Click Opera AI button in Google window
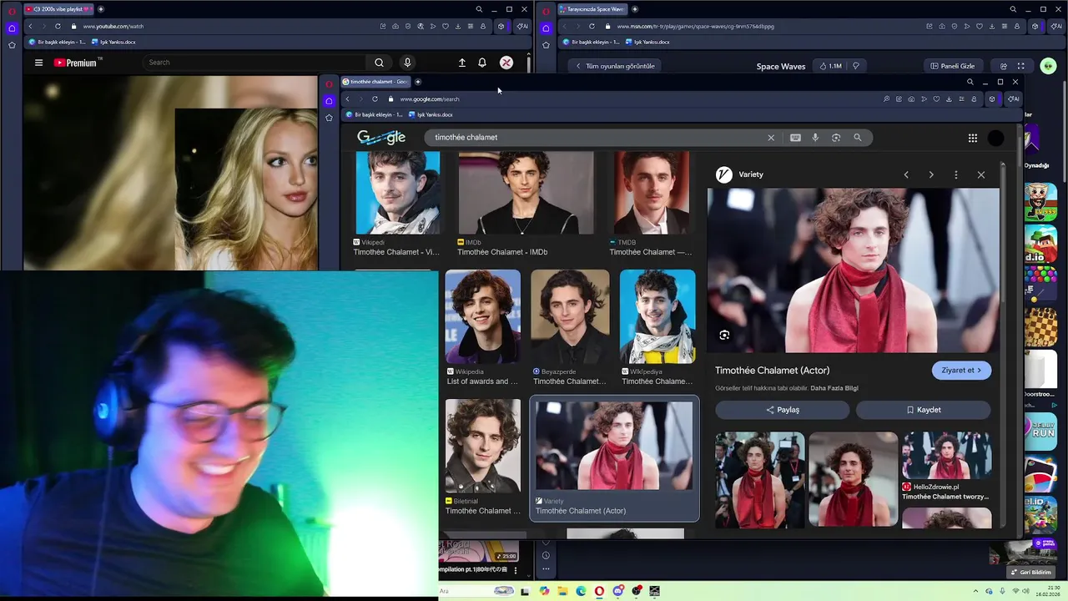This screenshot has height=601, width=1068. pos(1013,98)
